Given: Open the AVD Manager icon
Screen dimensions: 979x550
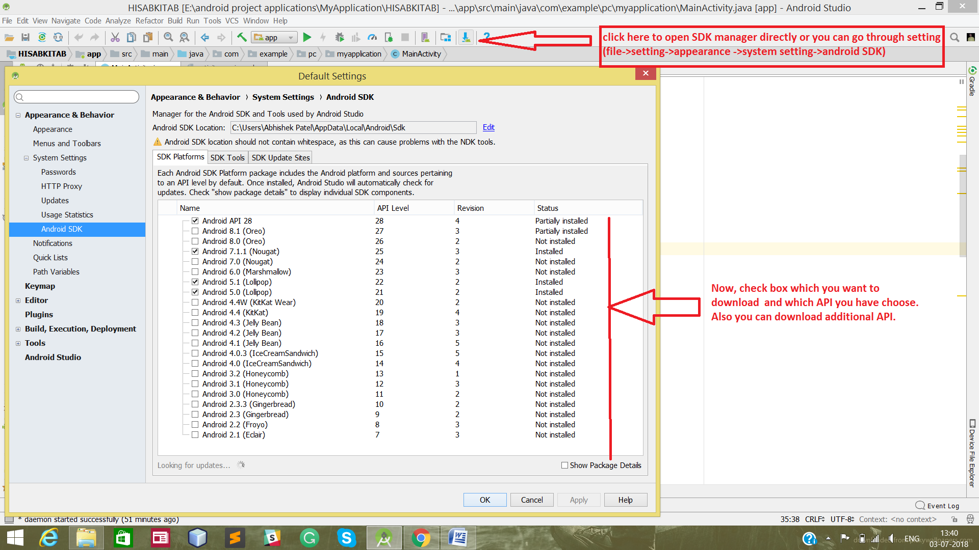Looking at the screenshot, I should [x=425, y=37].
